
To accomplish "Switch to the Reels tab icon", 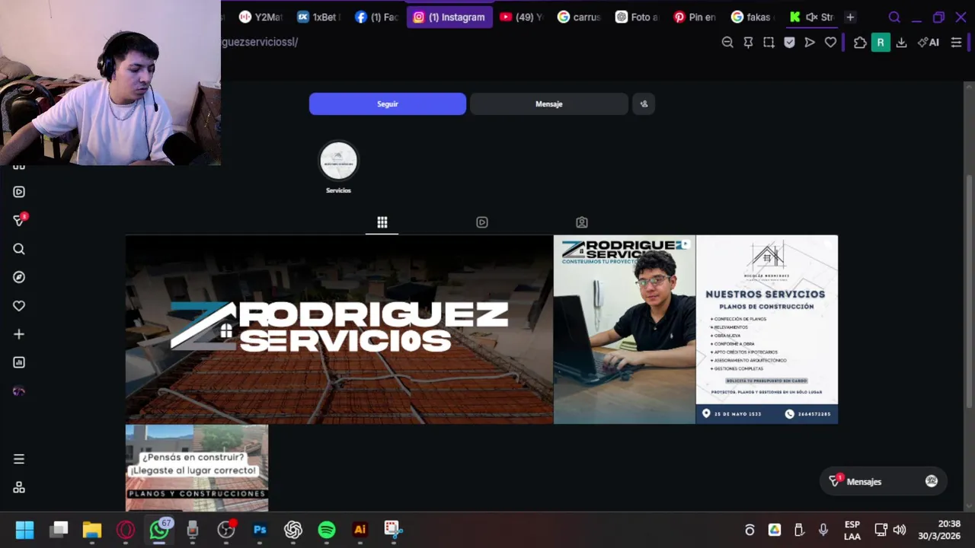I will tap(482, 222).
